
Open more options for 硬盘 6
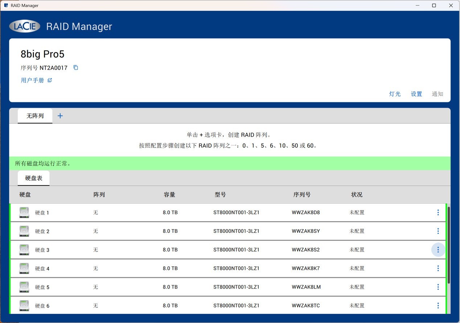pos(438,306)
